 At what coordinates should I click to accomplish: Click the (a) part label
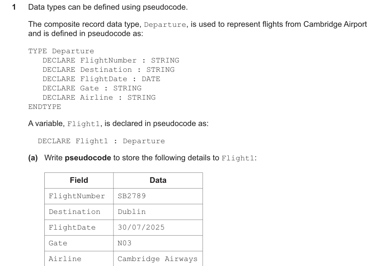[33, 158]
